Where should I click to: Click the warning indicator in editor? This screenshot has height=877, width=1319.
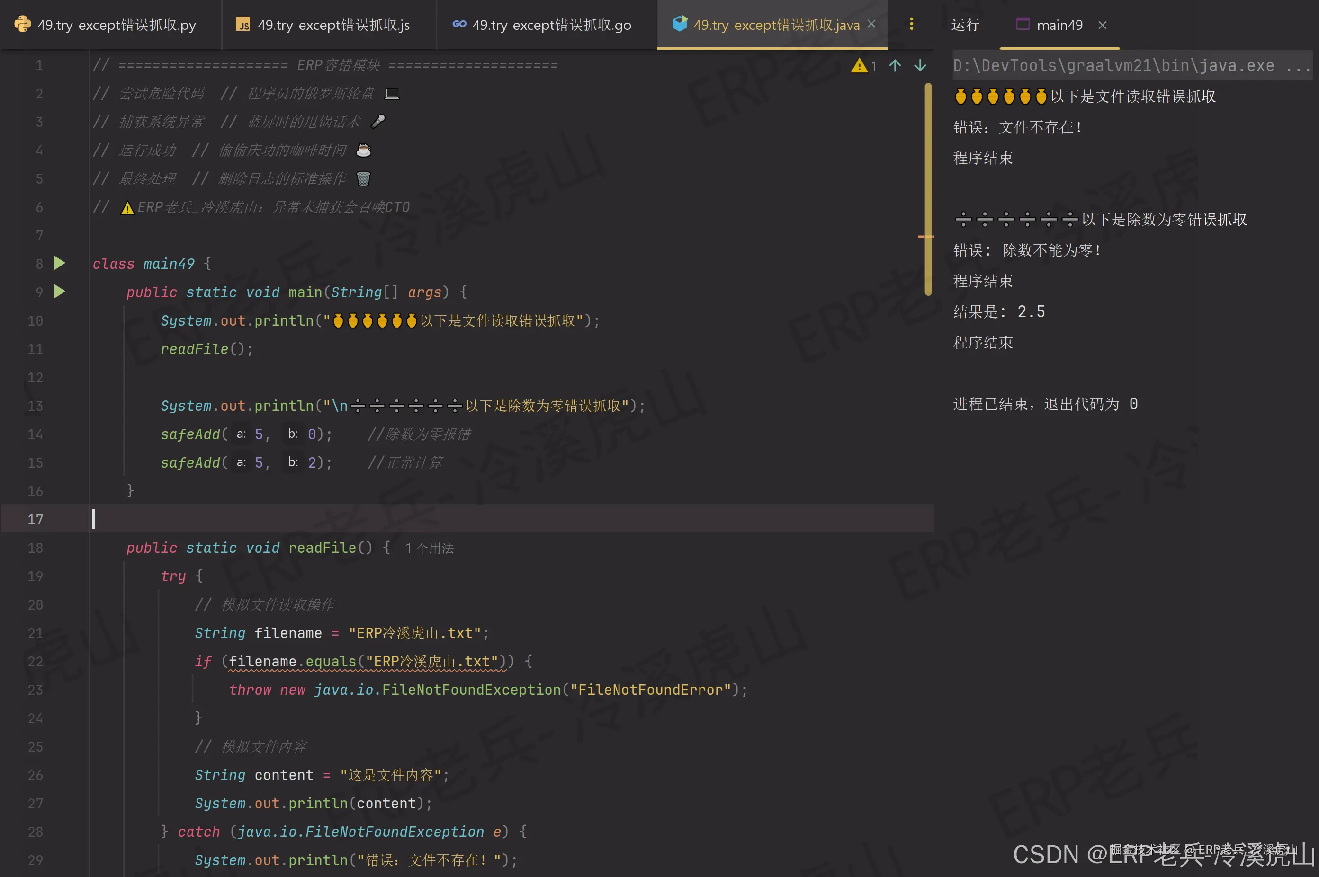[859, 66]
